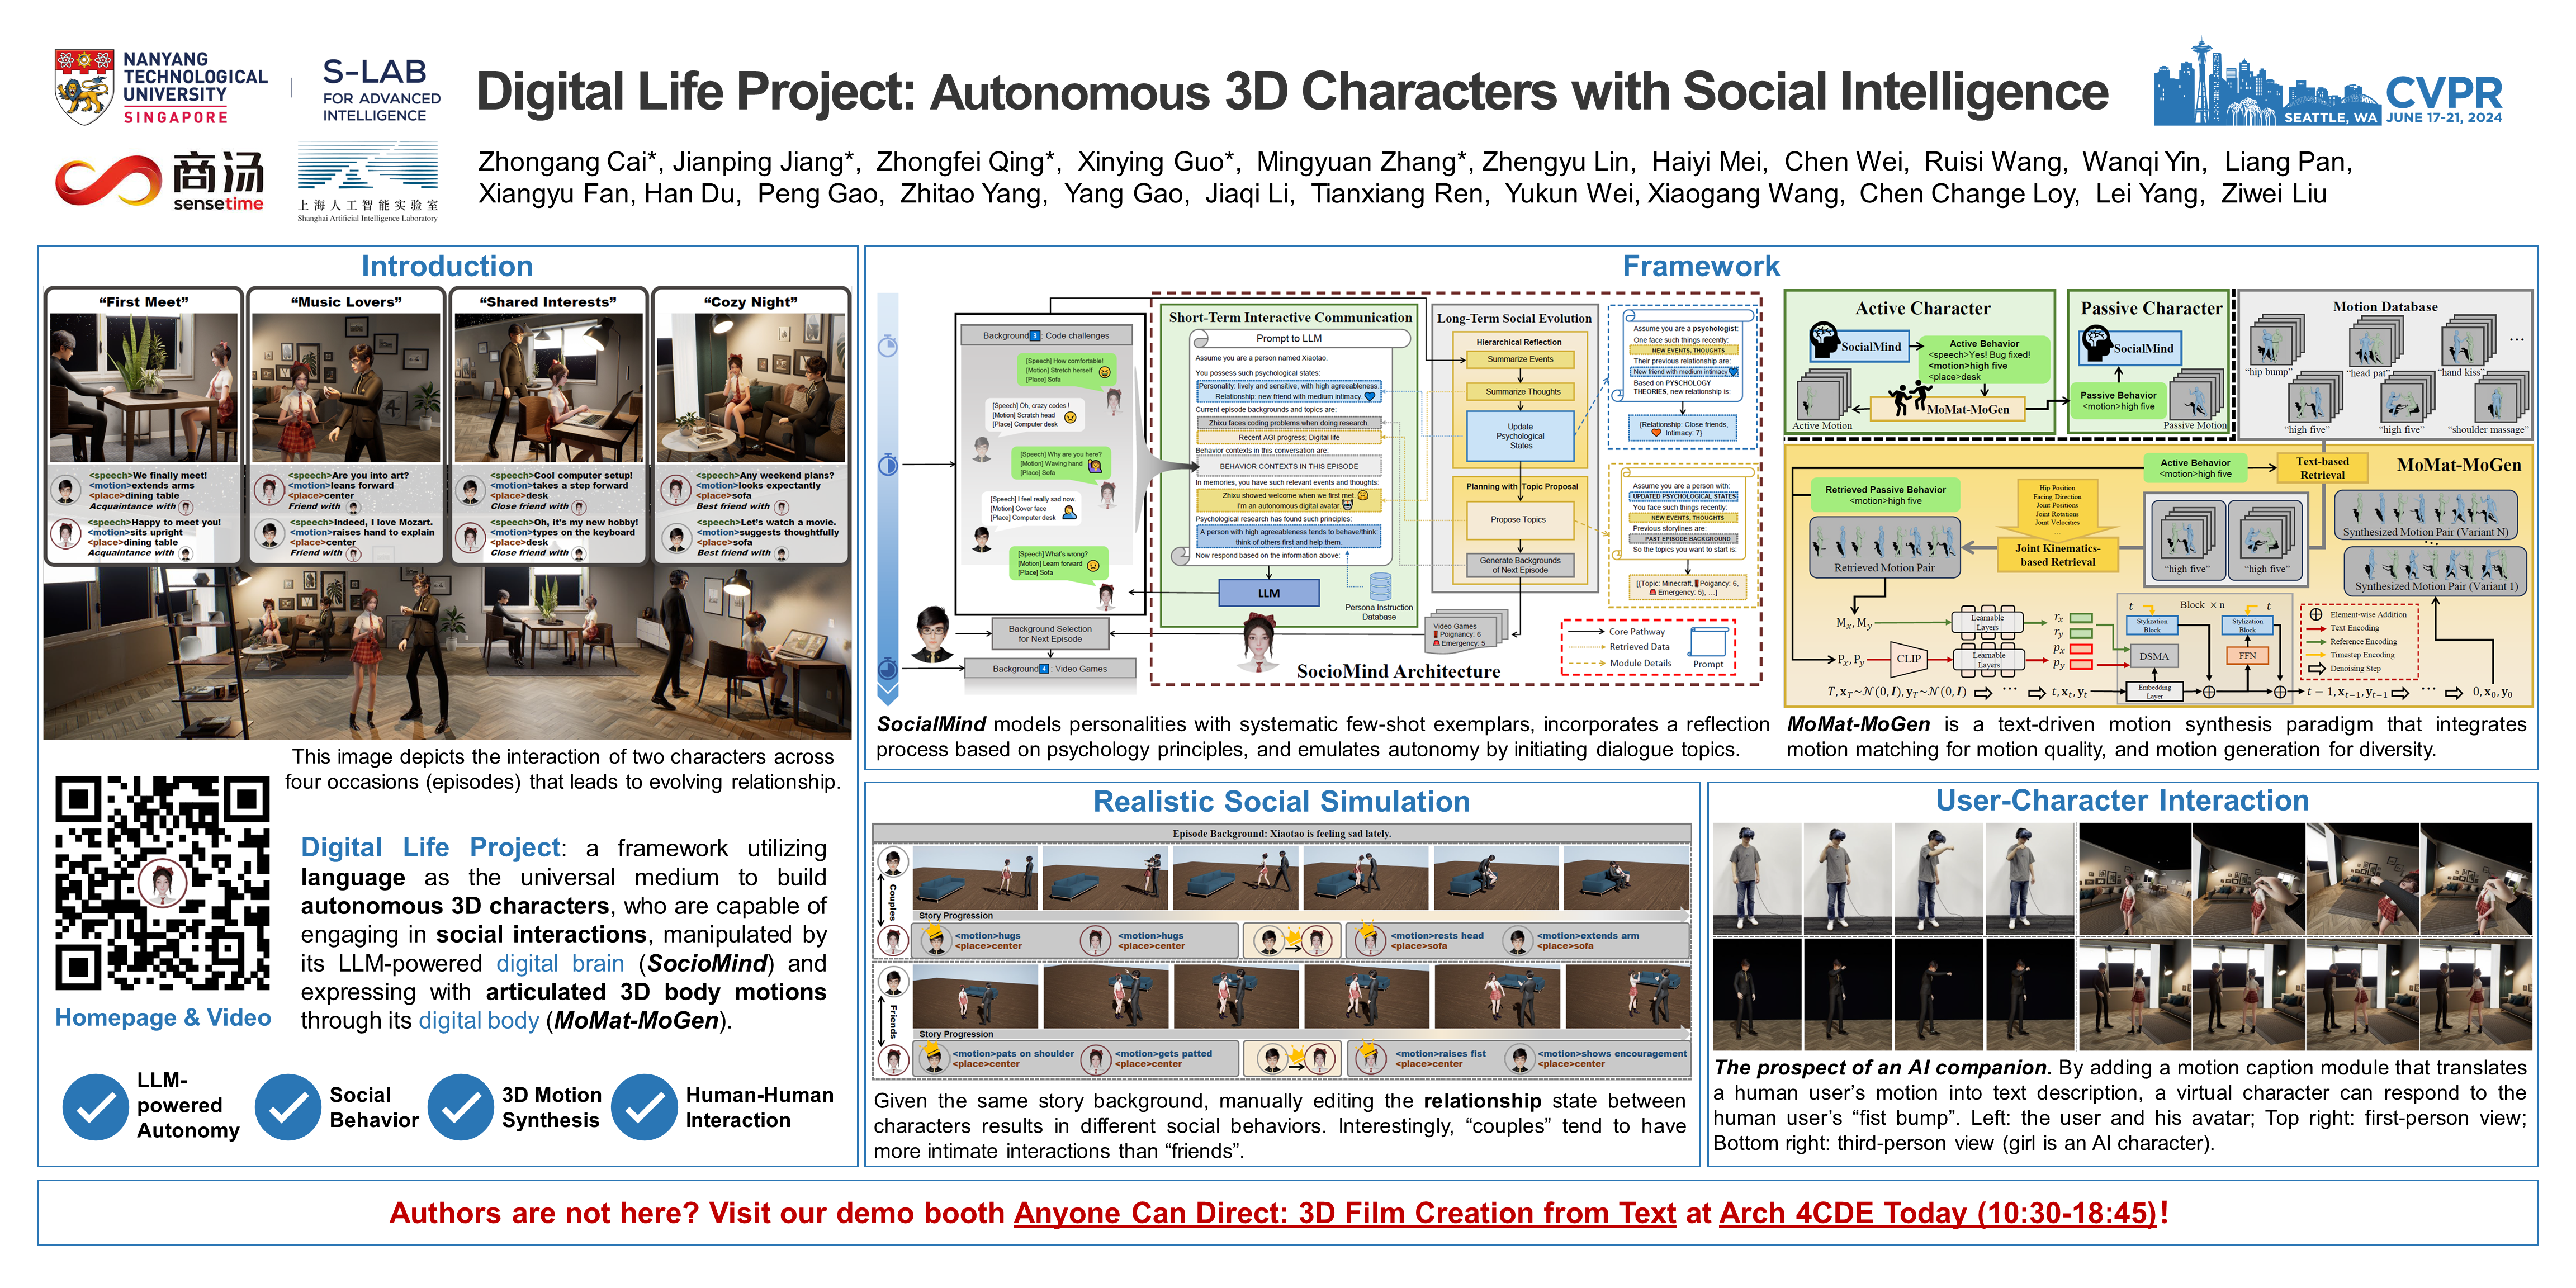Viewport: 2576px width, 1288px height.
Task: Select the "Cozy Night" episode panel header
Action: (750, 302)
